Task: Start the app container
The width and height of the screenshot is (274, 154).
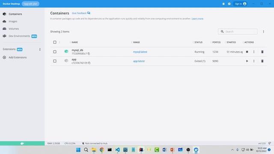Action: tap(247, 61)
